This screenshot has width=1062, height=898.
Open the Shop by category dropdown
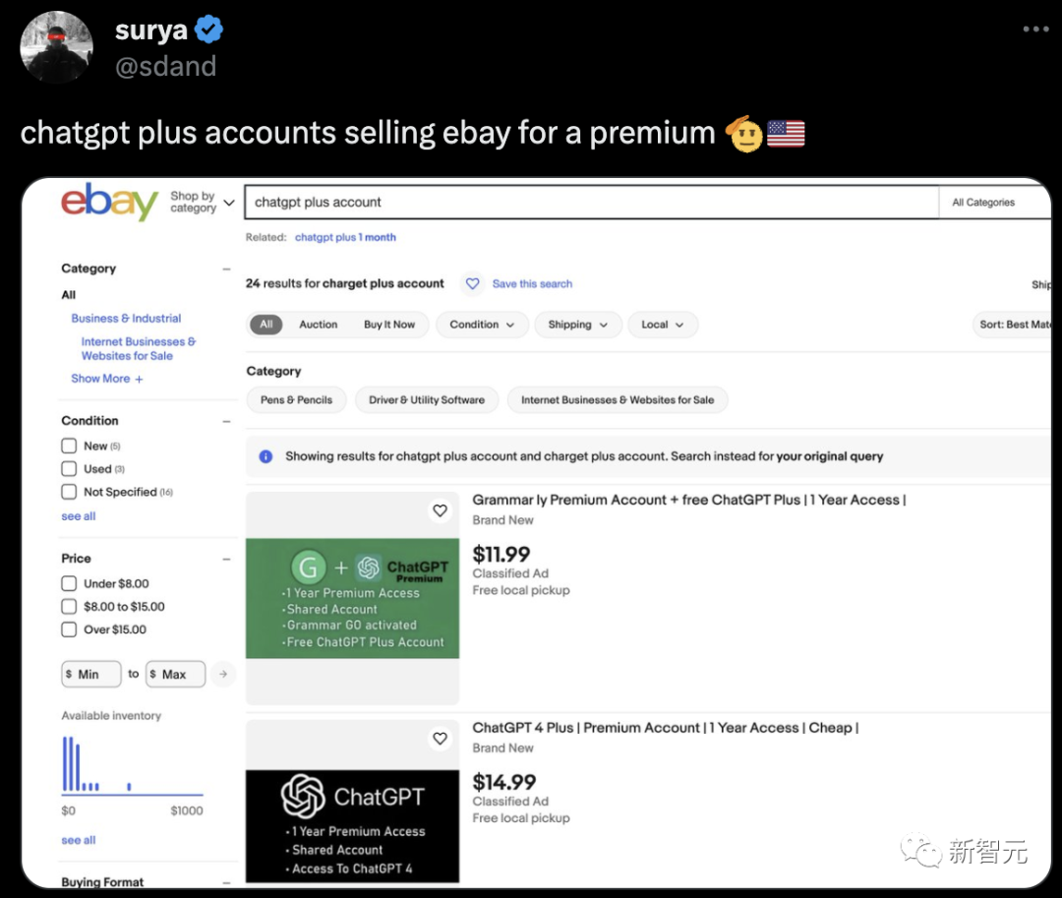click(x=202, y=202)
